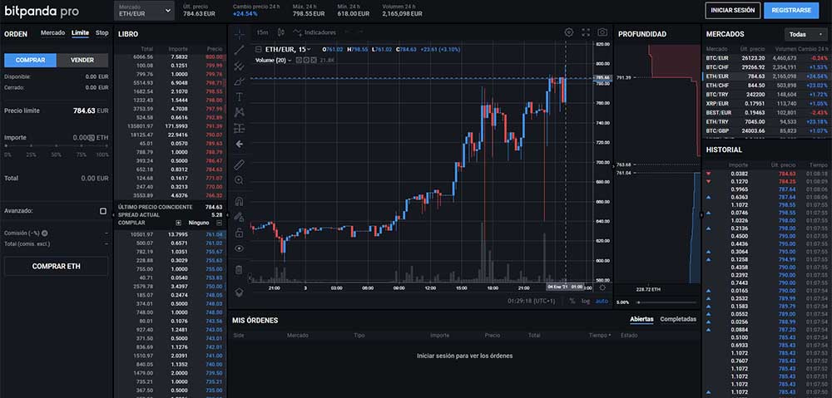Screen dimensions: 832x398
Task: Select the BTC/EUR market row
Action: pos(767,57)
